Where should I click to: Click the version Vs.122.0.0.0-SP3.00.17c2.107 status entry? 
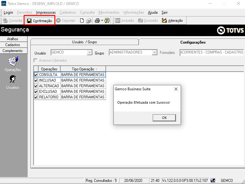click(x=185, y=180)
